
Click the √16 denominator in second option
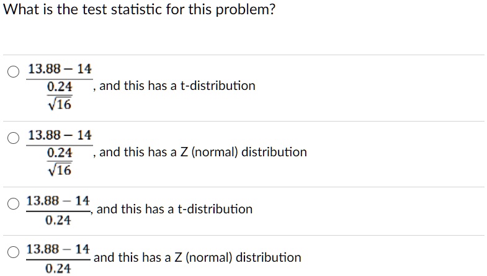(60, 170)
